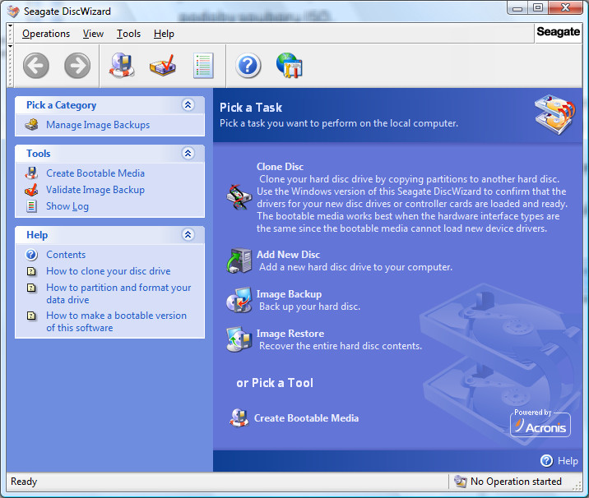
Task: Select the Image Restore task title
Action: [290, 334]
